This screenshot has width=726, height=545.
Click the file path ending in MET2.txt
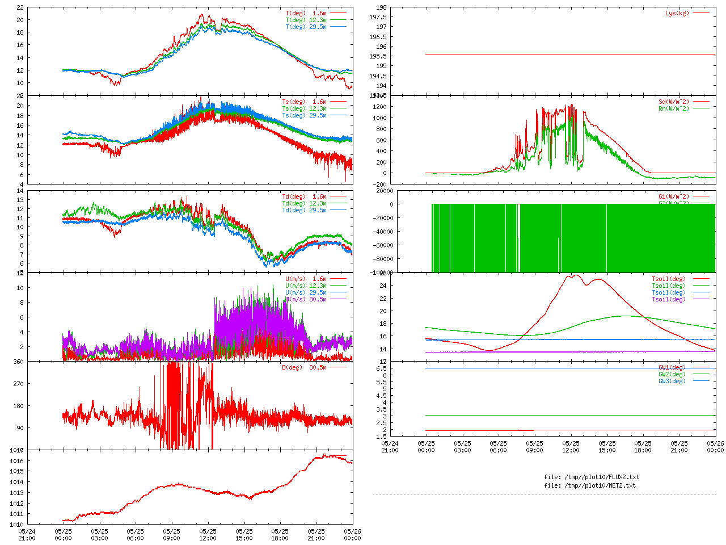click(x=590, y=486)
